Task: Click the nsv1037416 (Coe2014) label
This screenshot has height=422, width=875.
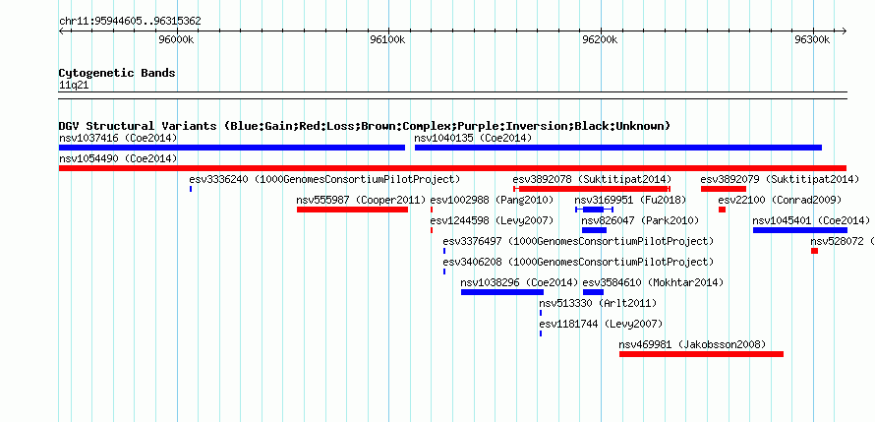Action: click(x=118, y=138)
